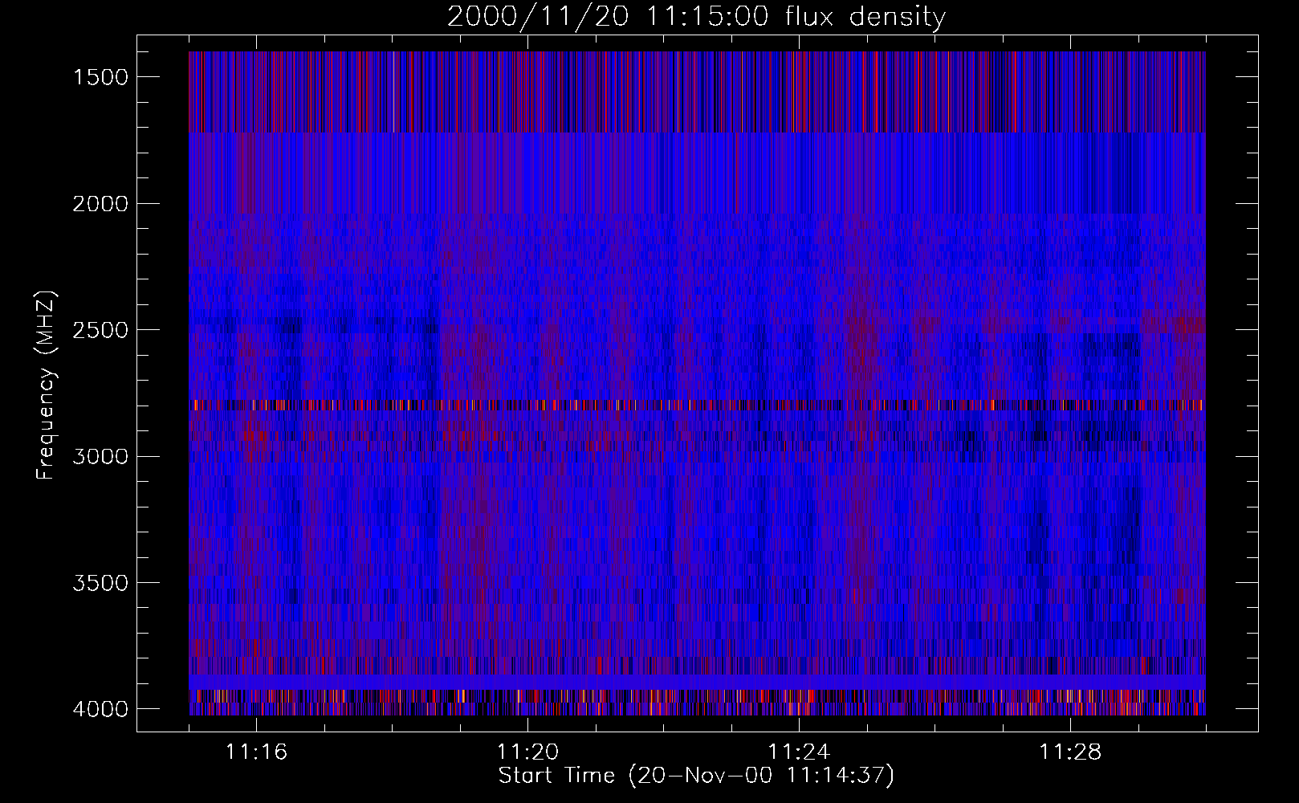
Task: Click the 11:24 time tick label
Action: [x=799, y=752]
